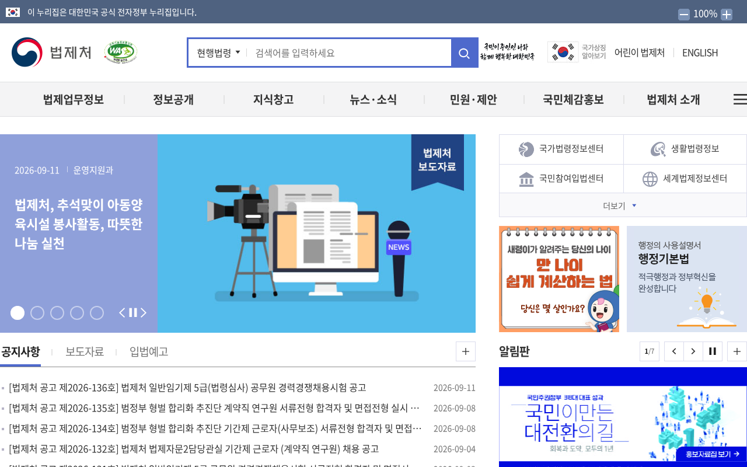Open the 현행법령 search category dropdown
The image size is (747, 467).
[218, 53]
